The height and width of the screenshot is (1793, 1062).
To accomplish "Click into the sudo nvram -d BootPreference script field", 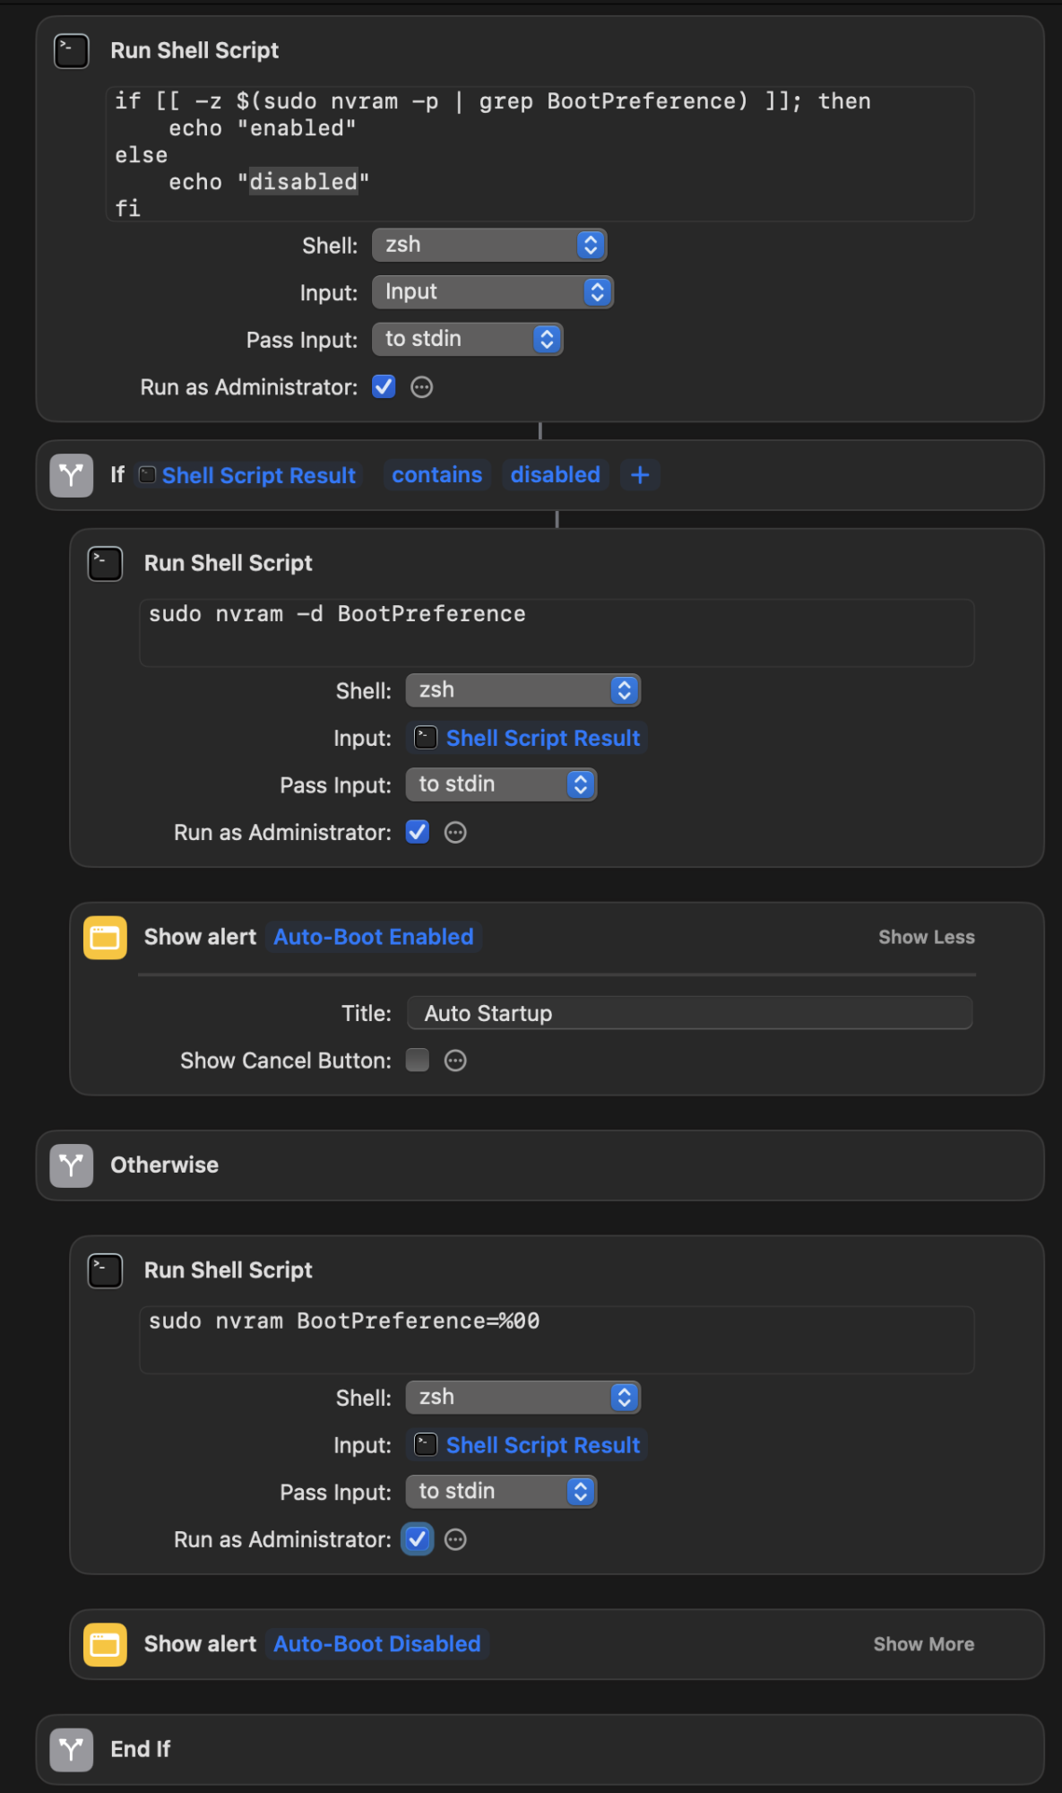I will (556, 632).
